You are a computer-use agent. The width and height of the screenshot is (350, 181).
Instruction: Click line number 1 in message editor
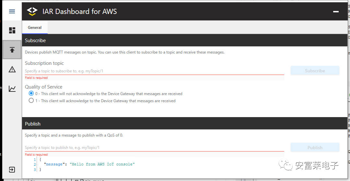(x=34, y=159)
